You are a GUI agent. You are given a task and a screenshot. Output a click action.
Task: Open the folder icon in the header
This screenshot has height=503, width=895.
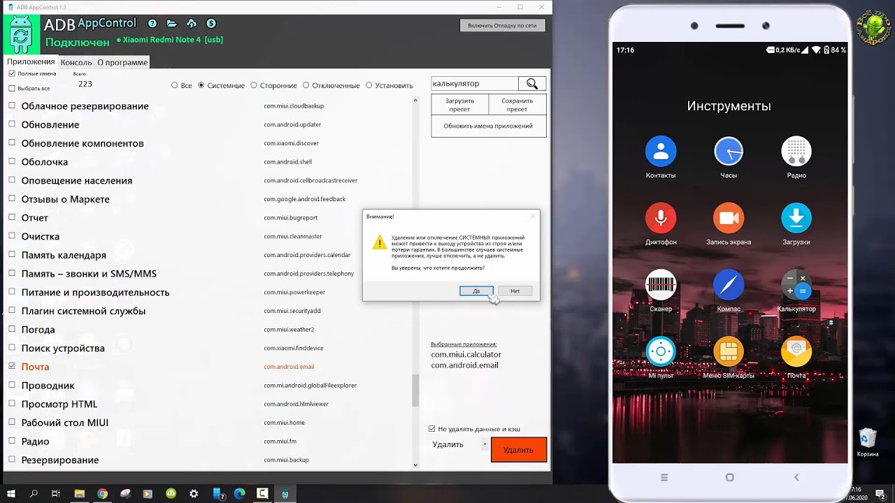point(171,24)
